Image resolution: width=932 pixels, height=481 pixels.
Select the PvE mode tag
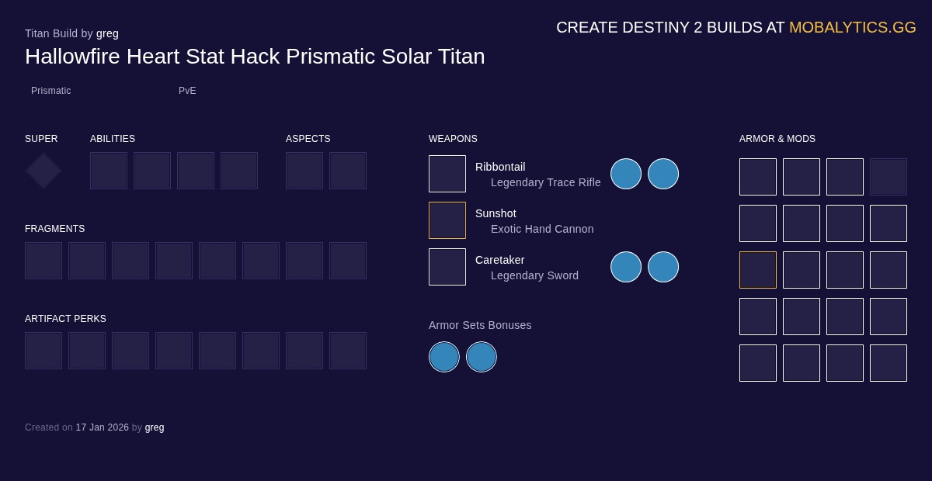[x=187, y=91]
